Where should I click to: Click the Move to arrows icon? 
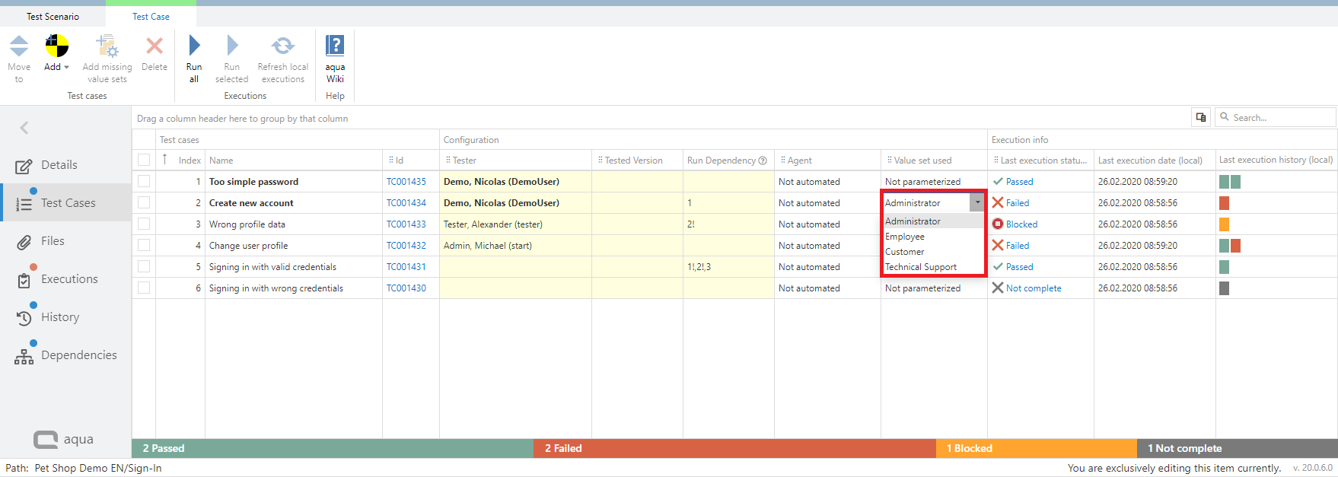point(19,46)
